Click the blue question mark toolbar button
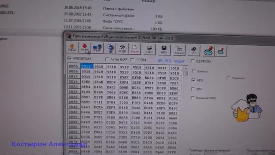Viewport: 275px width, 155px height. pos(110,48)
